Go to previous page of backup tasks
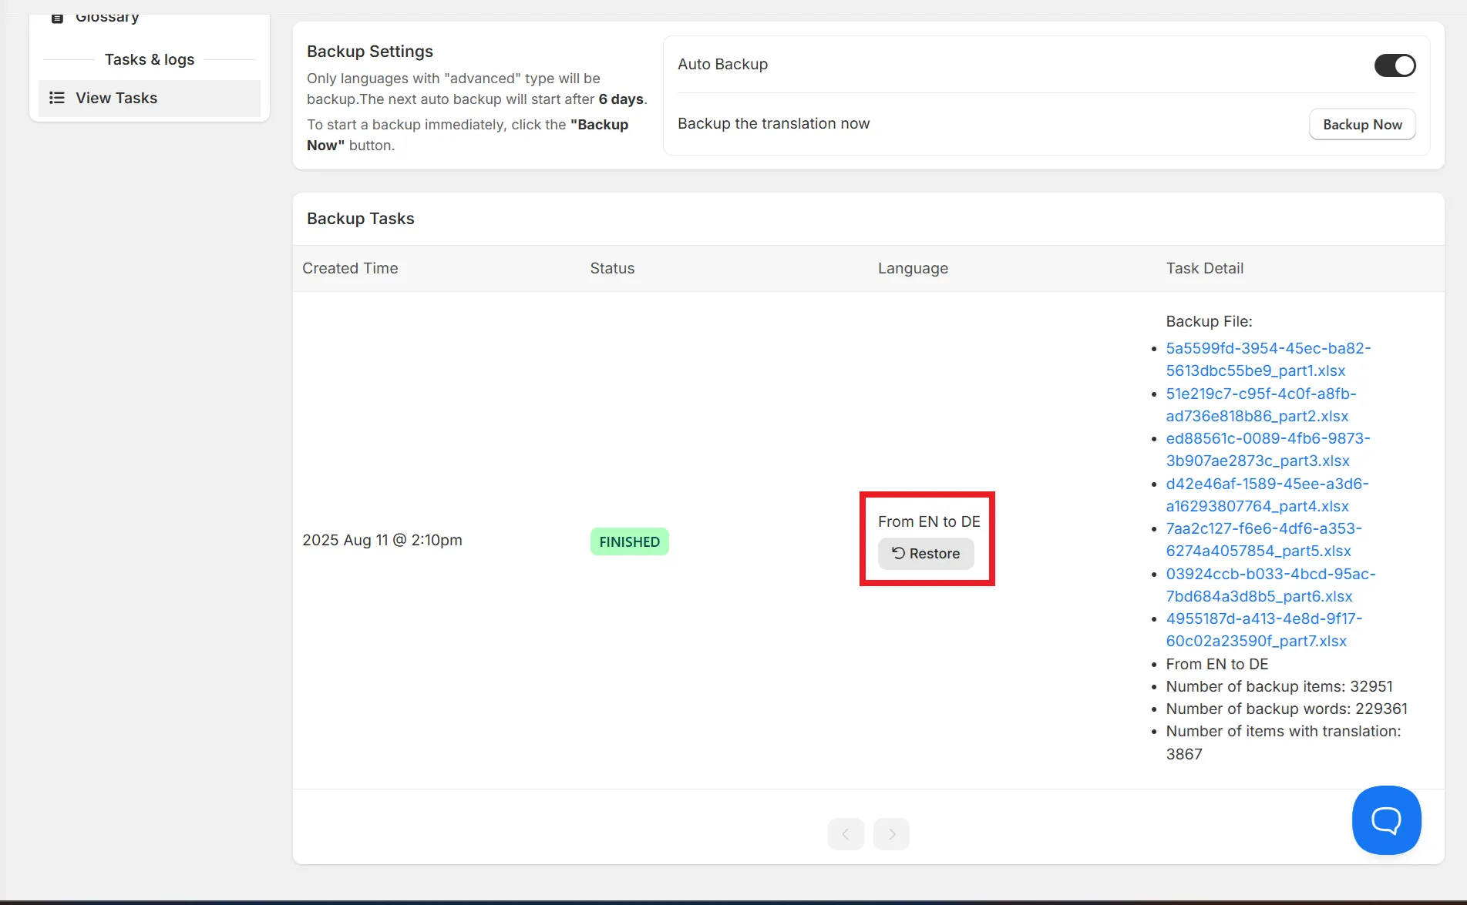Image resolution: width=1467 pixels, height=905 pixels. (846, 834)
